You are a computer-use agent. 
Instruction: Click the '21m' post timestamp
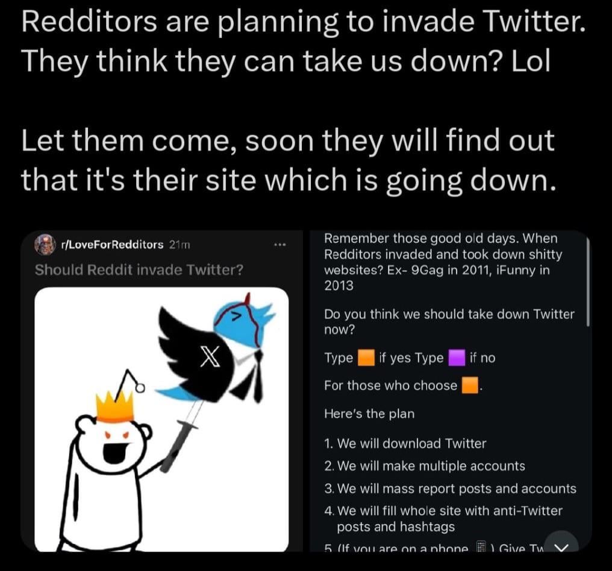[x=180, y=245]
